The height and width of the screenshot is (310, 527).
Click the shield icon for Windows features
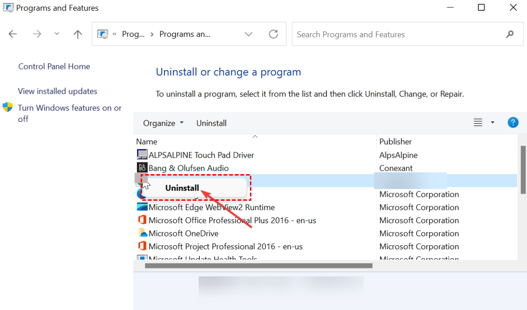click(7, 107)
